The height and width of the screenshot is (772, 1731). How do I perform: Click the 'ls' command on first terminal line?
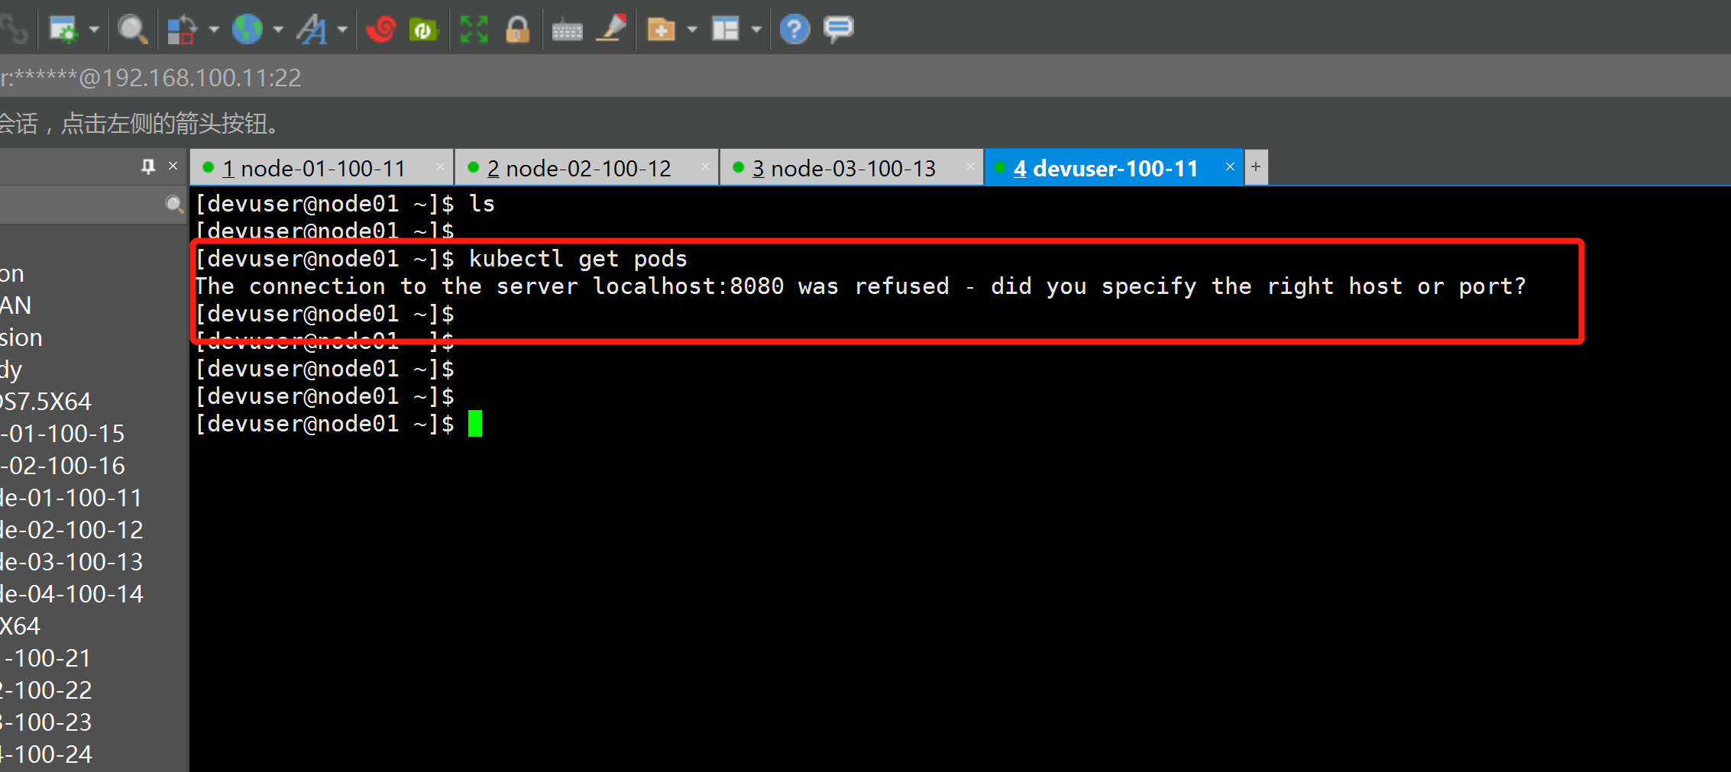pos(482,204)
